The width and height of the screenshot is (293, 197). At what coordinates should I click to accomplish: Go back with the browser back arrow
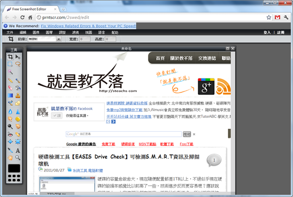tap(7, 18)
